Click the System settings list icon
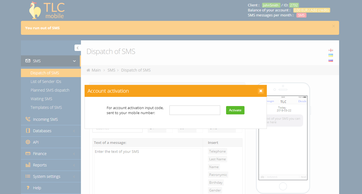 point(28,176)
